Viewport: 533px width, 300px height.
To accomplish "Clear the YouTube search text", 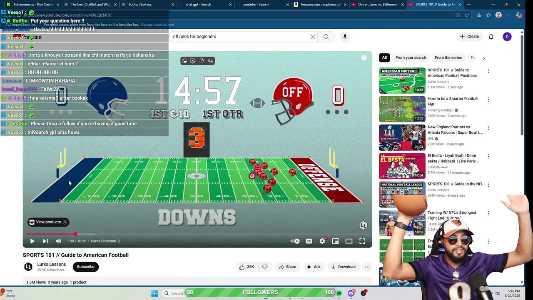I will (x=313, y=37).
